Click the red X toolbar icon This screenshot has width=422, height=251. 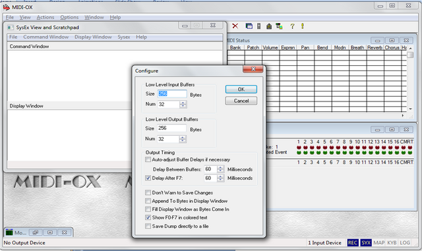[x=235, y=26]
